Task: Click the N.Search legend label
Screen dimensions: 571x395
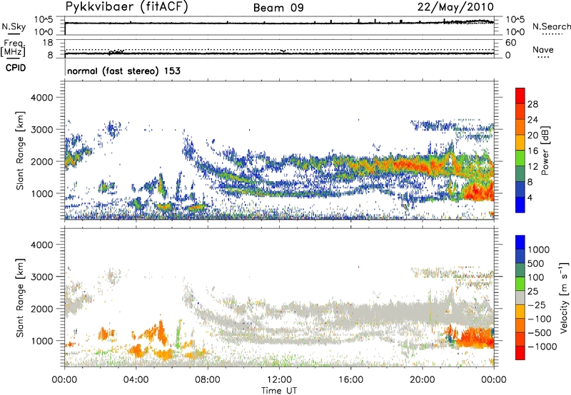Action: [551, 26]
